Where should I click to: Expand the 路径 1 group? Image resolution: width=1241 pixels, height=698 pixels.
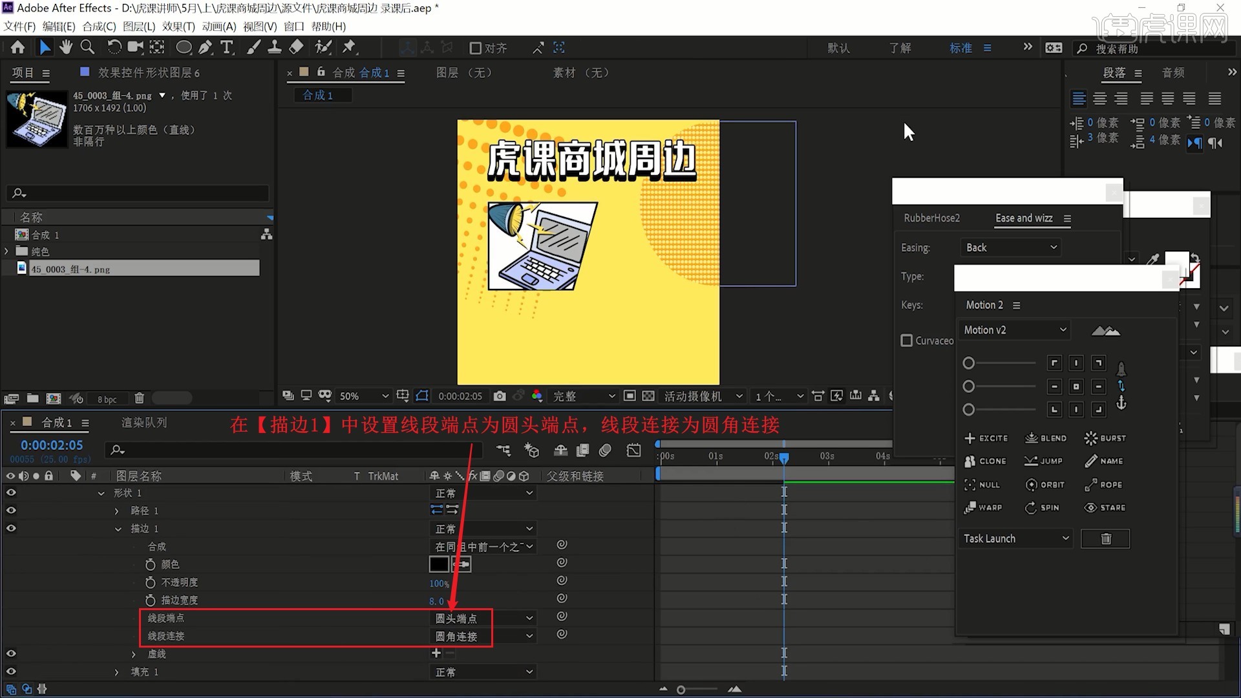coord(117,511)
